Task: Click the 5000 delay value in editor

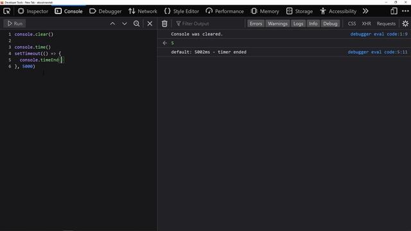Action: [27, 66]
